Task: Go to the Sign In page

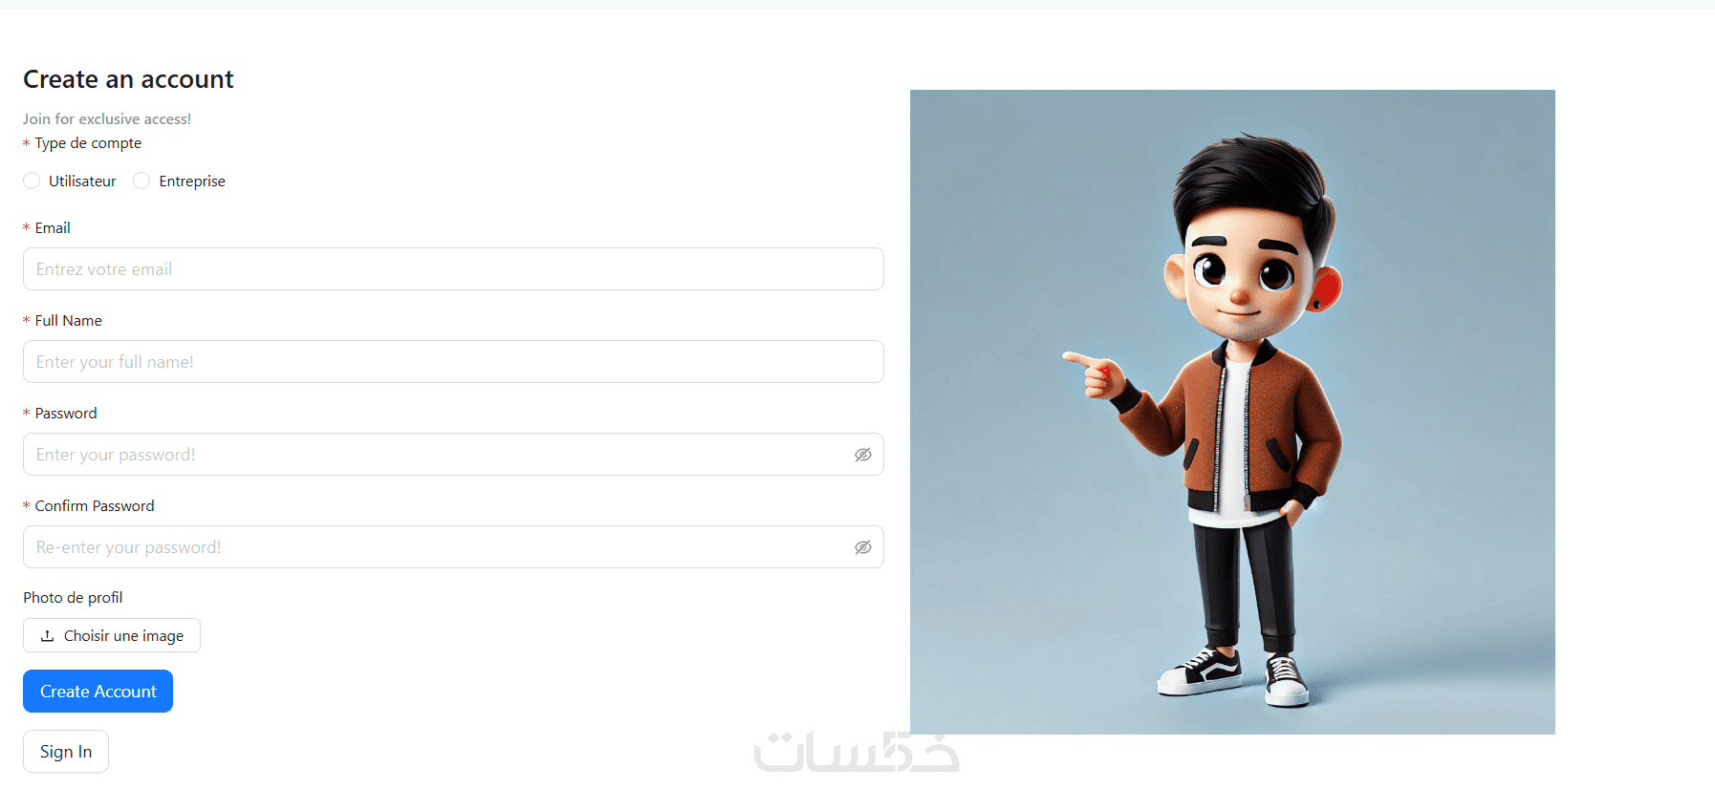Action: 66,752
